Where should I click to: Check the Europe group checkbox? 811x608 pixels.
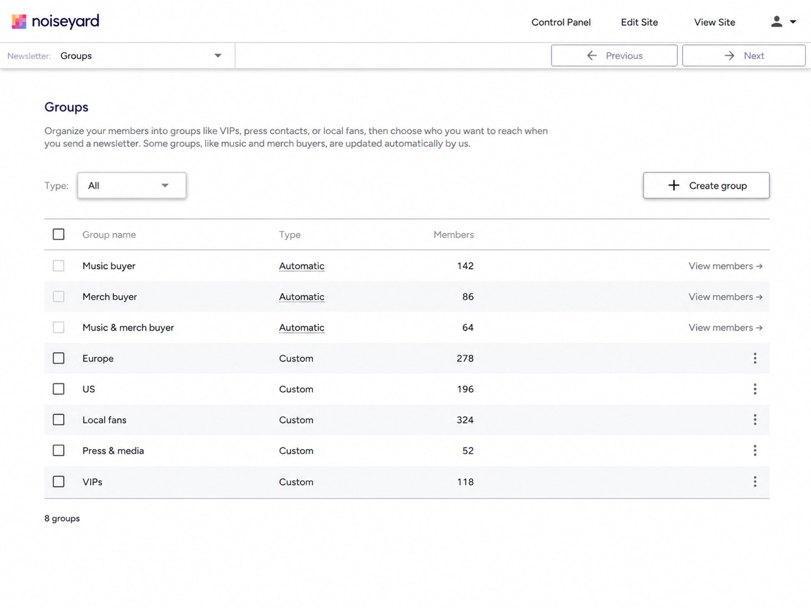tap(58, 358)
